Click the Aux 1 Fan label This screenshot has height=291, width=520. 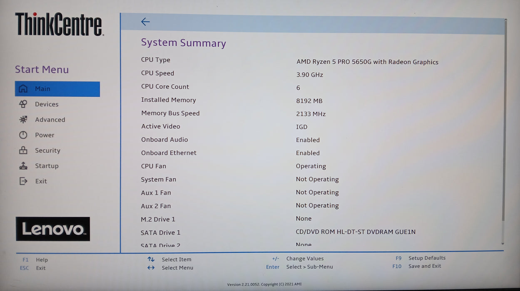click(x=156, y=193)
